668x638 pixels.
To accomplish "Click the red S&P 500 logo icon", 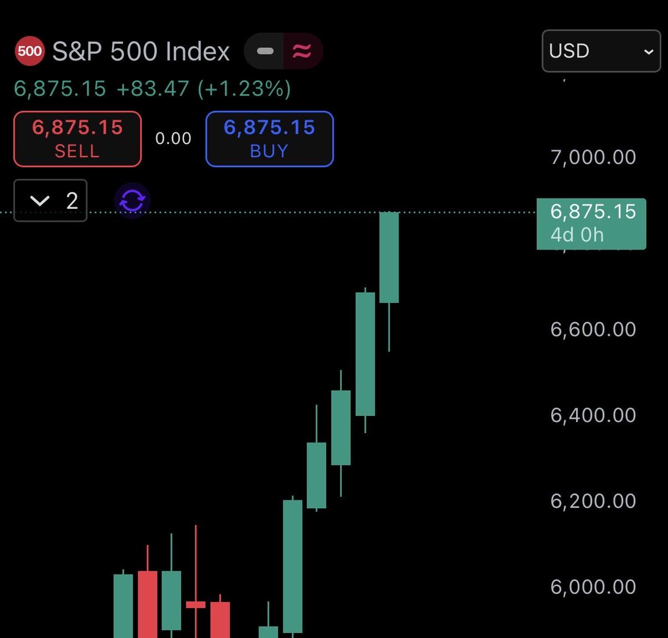I will (29, 51).
